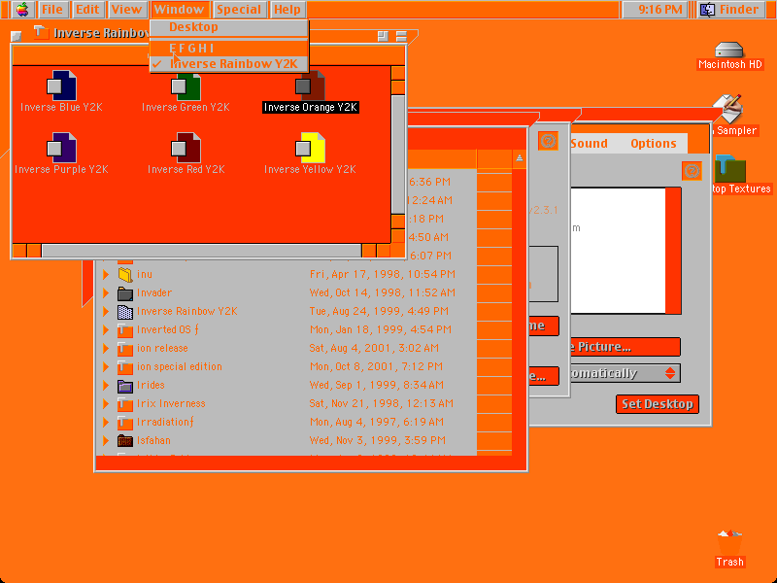The height and width of the screenshot is (583, 777).
Task: Select the Desktop Textures folder icon
Action: click(730, 168)
